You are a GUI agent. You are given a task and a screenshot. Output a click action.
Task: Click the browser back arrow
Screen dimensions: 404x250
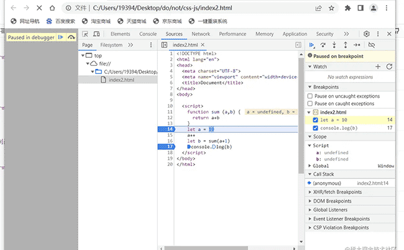14,8
